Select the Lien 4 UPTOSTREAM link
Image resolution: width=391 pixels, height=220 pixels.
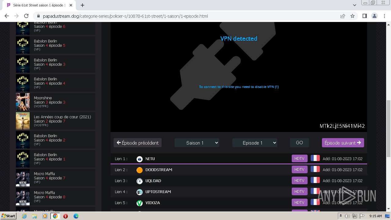(x=239, y=192)
